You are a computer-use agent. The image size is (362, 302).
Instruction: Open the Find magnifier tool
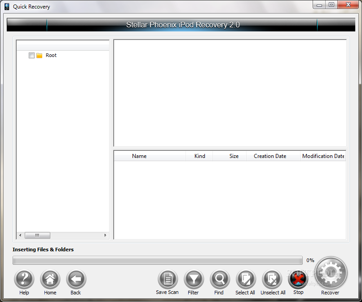(x=220, y=280)
